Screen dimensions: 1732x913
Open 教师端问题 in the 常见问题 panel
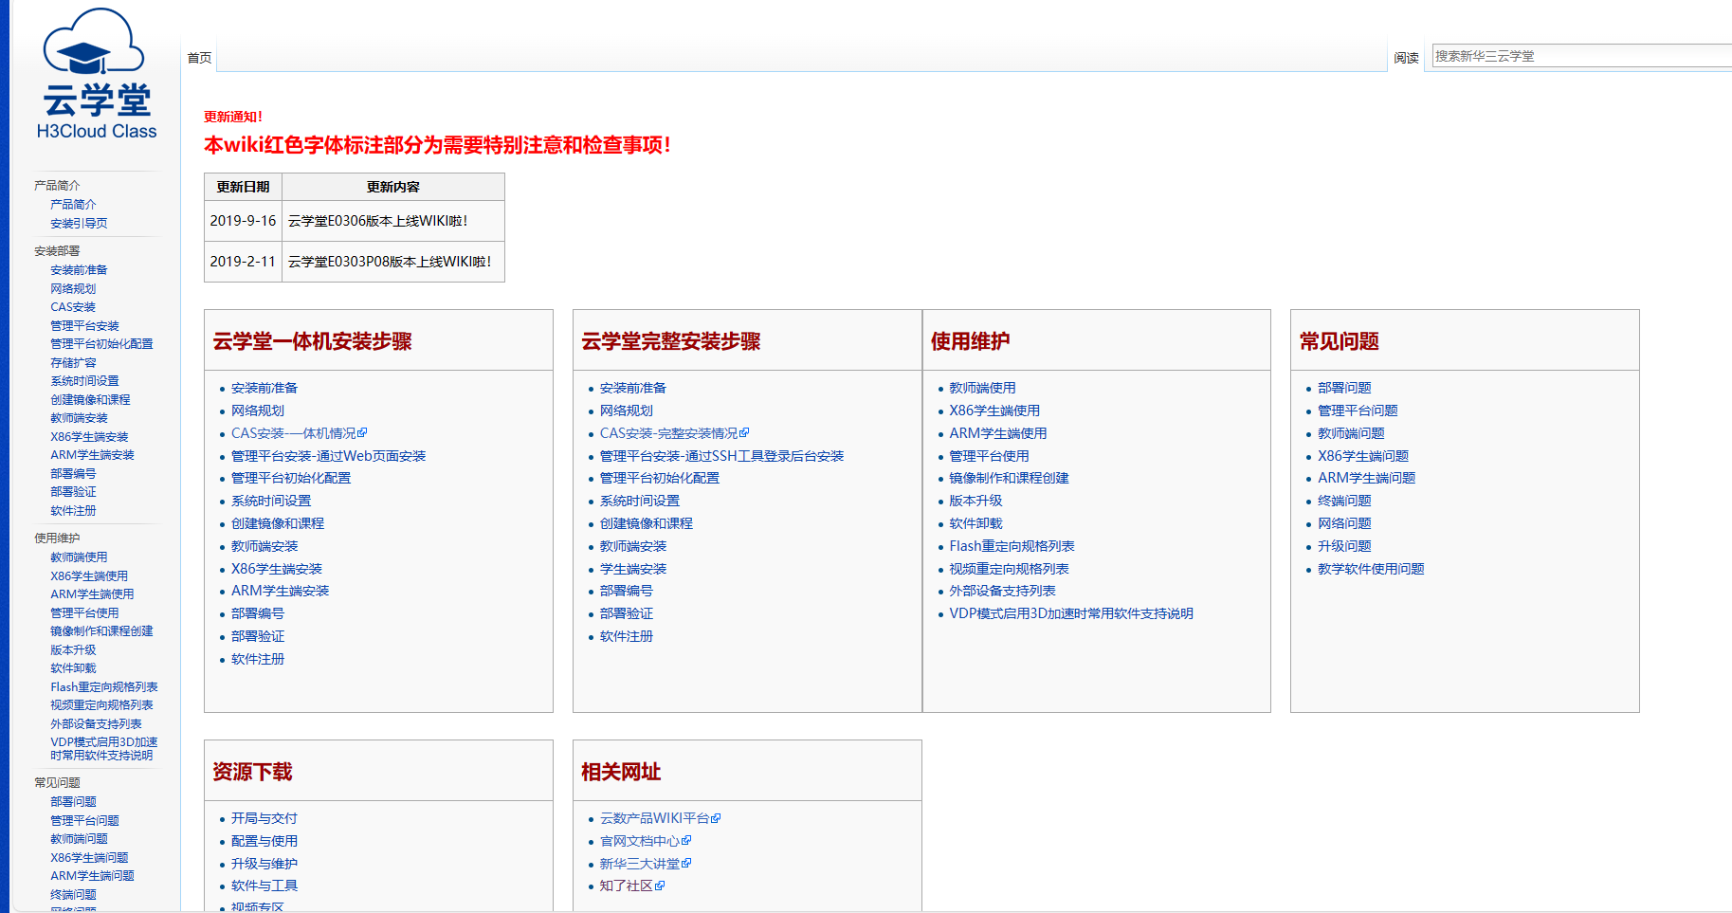tap(1351, 433)
